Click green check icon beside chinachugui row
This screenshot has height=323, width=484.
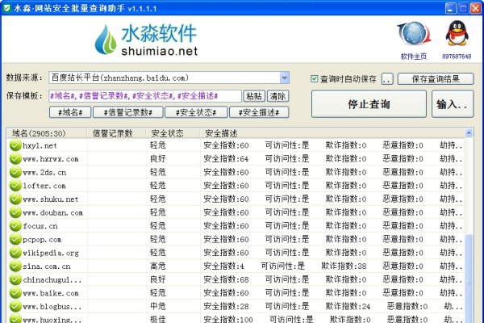15,279
